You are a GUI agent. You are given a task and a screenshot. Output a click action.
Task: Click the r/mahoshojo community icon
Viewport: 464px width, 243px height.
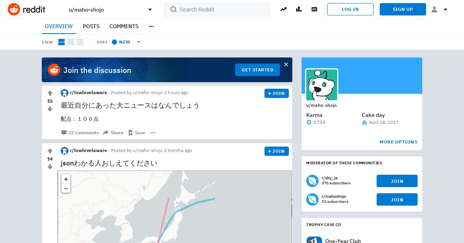pyautogui.click(x=312, y=199)
